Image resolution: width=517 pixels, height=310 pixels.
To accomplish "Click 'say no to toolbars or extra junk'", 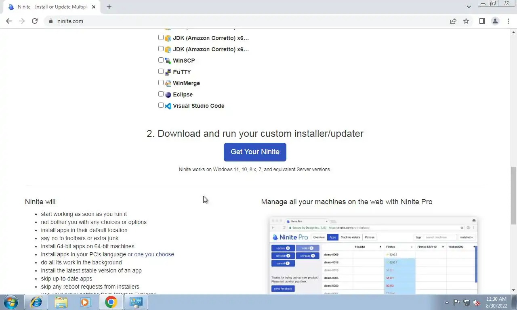I will pyautogui.click(x=80, y=238).
